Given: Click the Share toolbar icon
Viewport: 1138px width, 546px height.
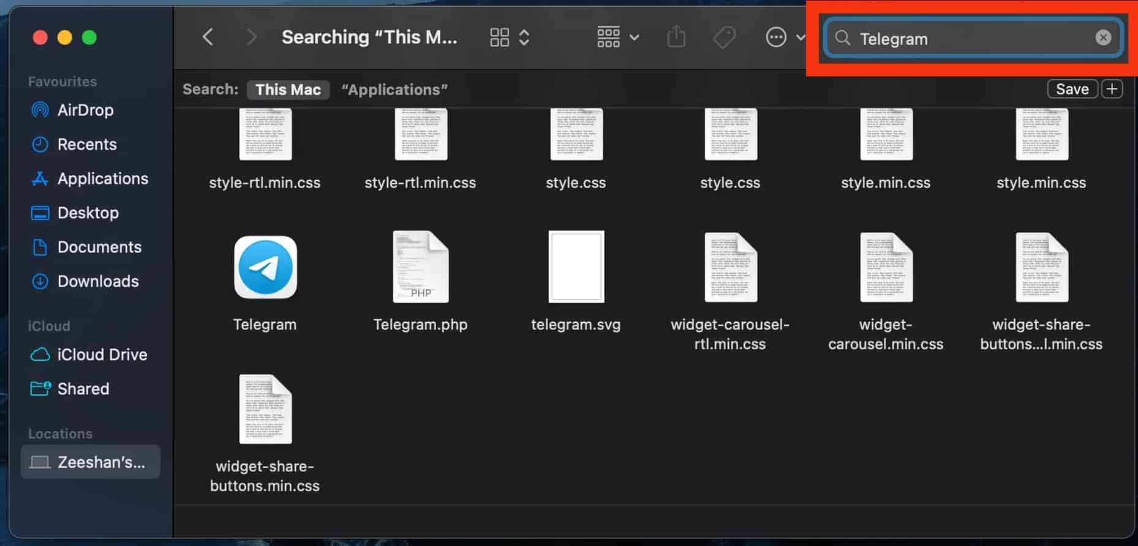Looking at the screenshot, I should tap(676, 37).
